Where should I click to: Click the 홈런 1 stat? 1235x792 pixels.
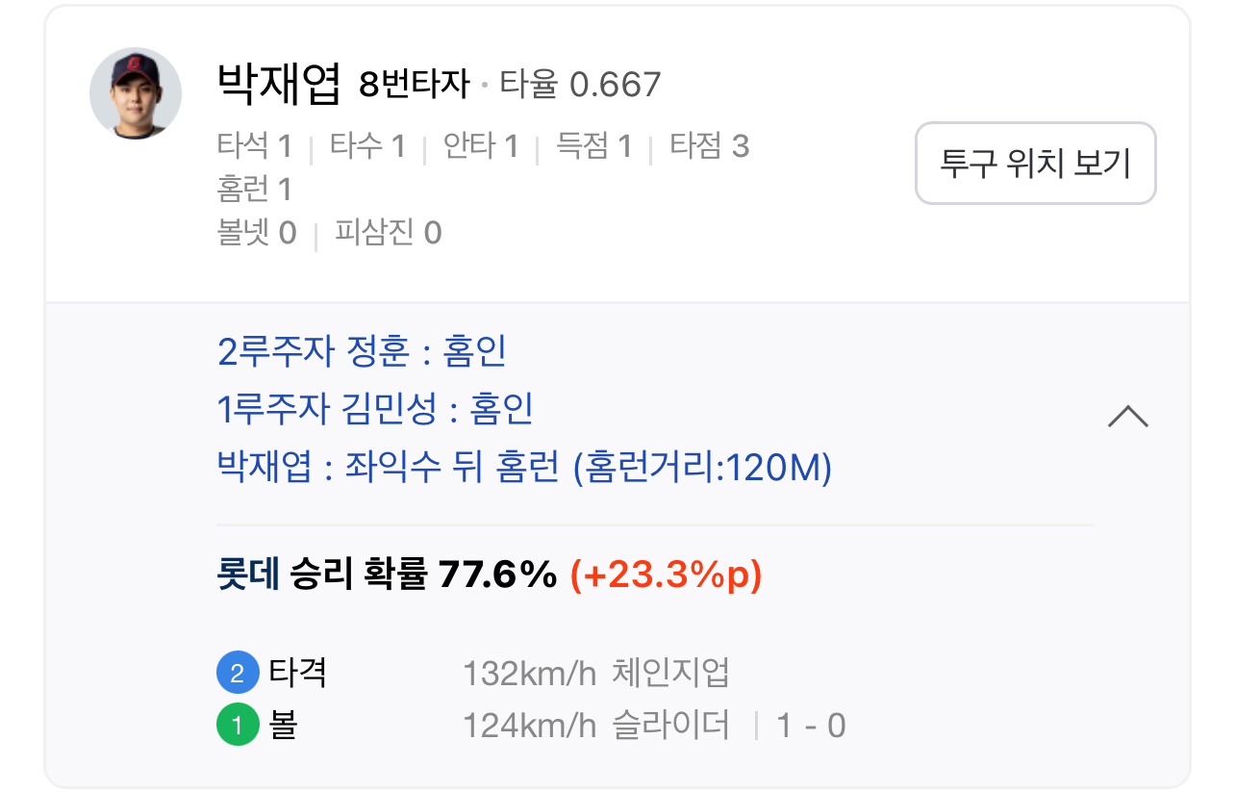pos(255,189)
